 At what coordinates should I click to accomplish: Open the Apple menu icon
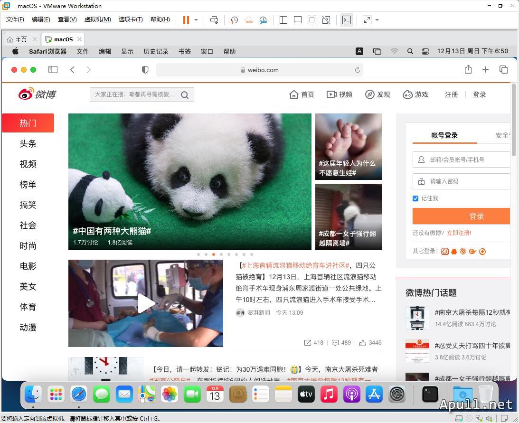15,51
